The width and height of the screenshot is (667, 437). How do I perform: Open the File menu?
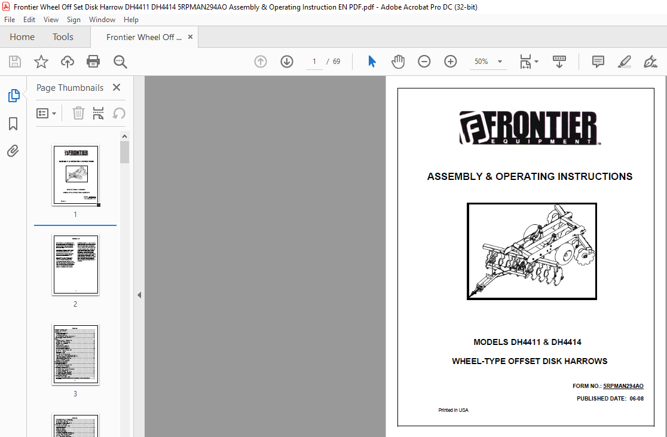pyautogui.click(x=10, y=20)
